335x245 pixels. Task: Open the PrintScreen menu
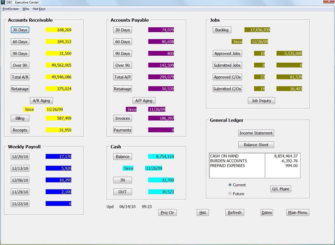pos(10,9)
